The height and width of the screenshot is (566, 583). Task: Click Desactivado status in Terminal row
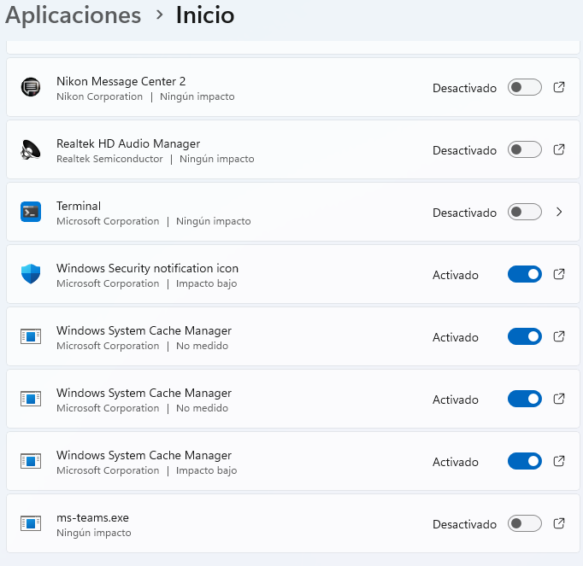[x=464, y=213]
